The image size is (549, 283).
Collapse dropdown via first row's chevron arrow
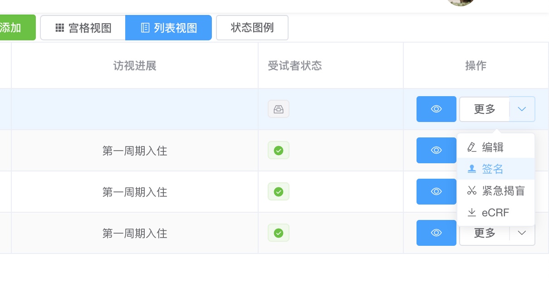[x=522, y=109]
